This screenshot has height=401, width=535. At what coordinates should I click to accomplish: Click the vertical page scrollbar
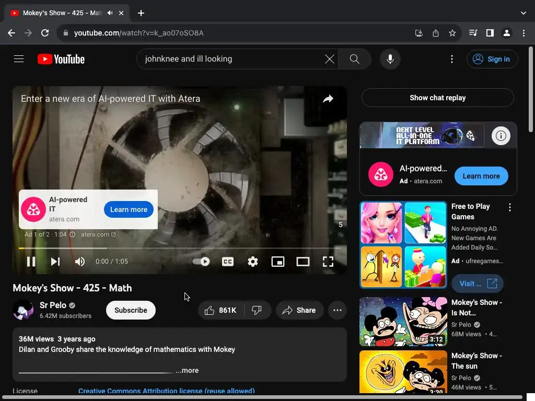pos(531,89)
